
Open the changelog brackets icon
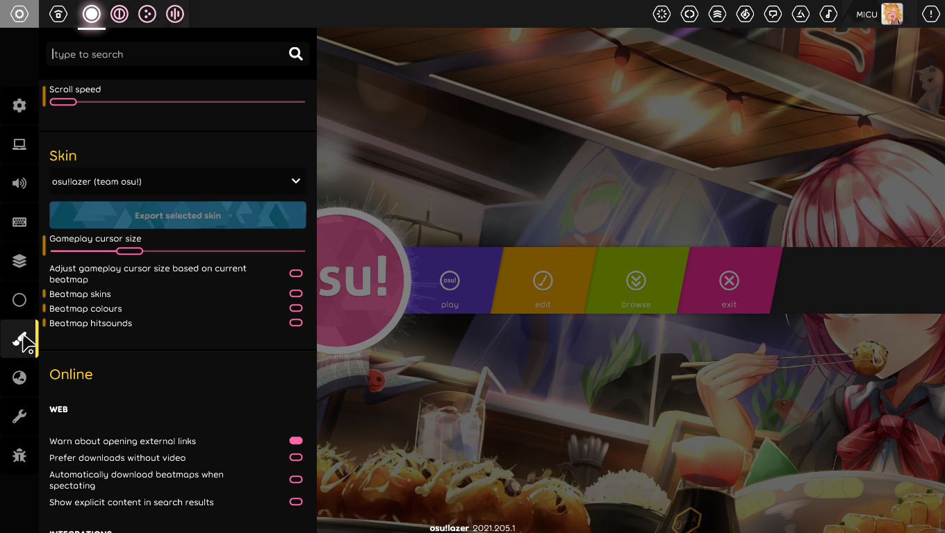point(689,14)
